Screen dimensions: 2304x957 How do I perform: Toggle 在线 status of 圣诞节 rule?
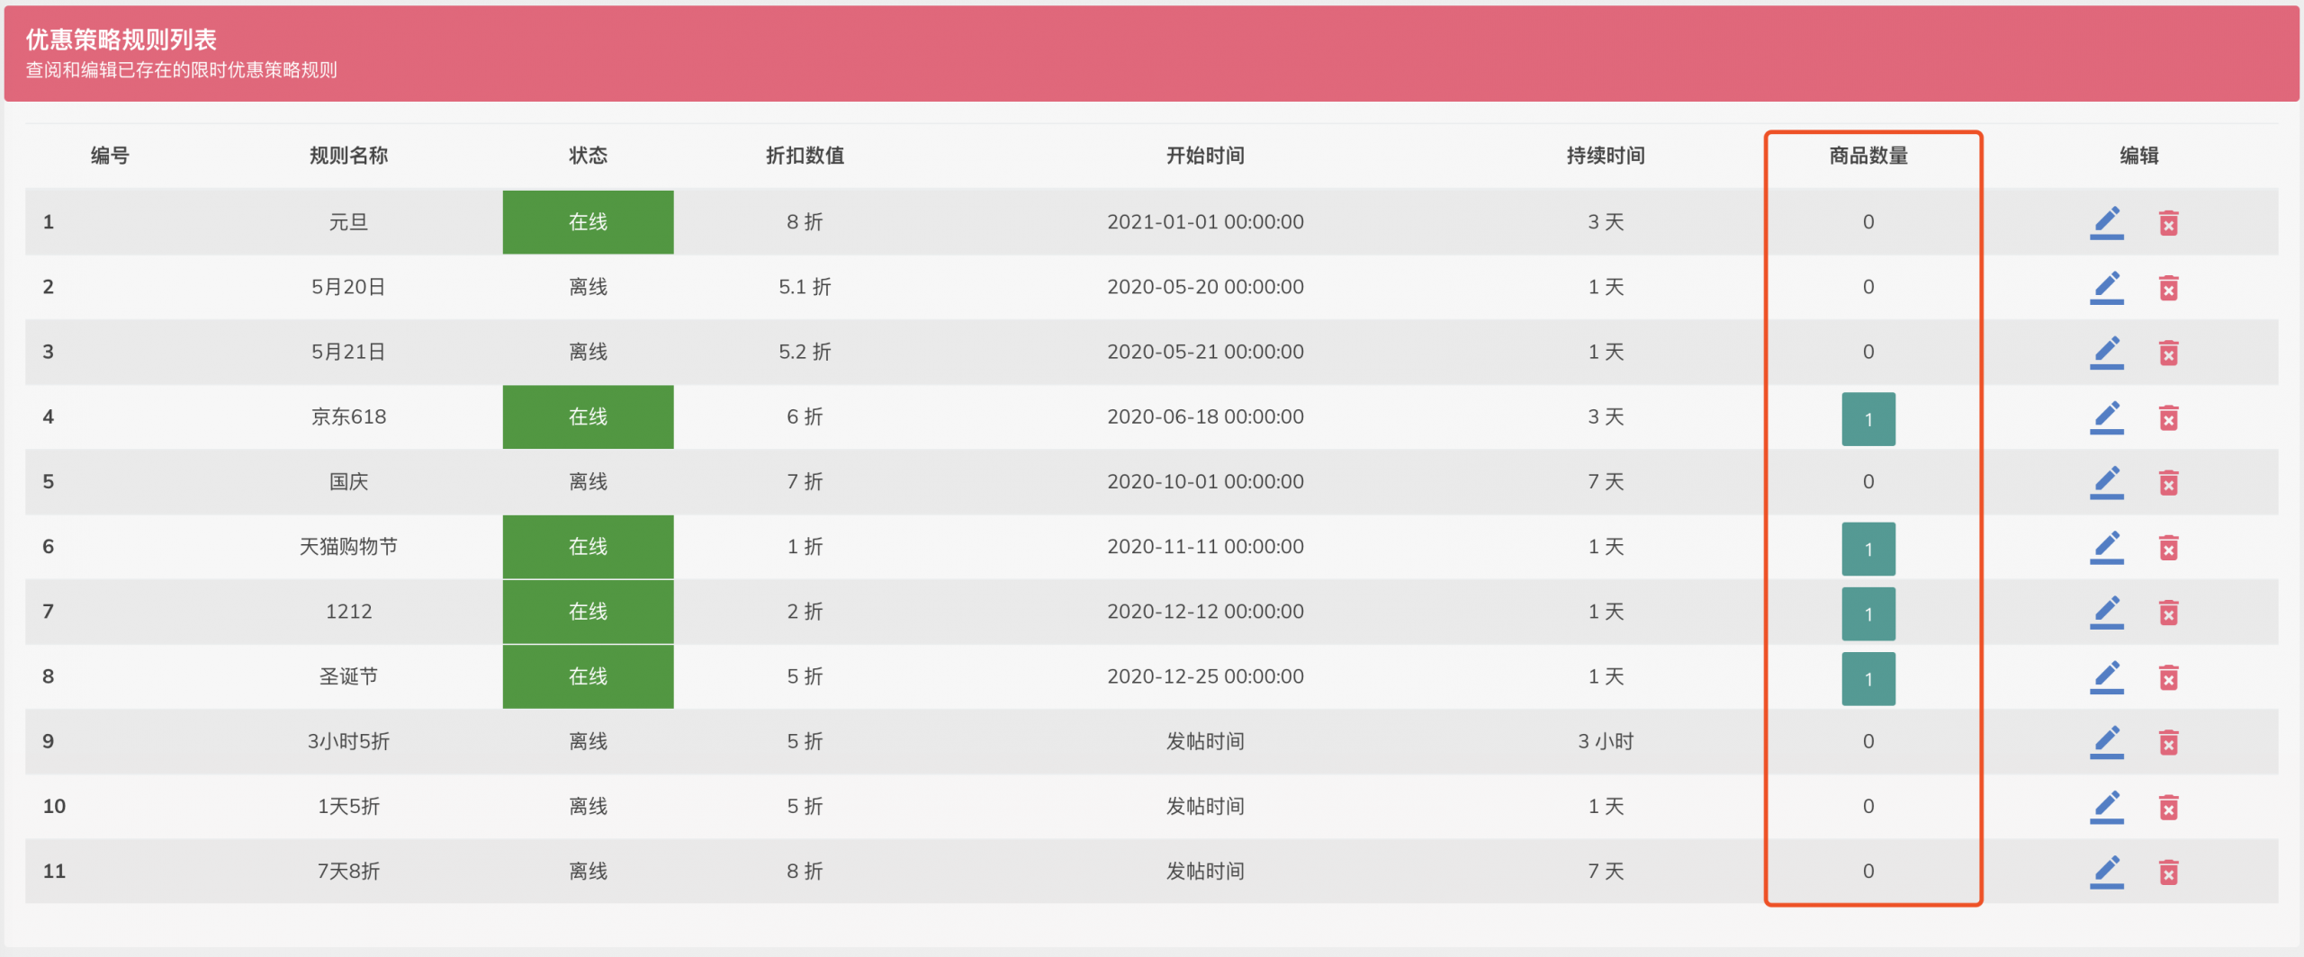(x=588, y=676)
